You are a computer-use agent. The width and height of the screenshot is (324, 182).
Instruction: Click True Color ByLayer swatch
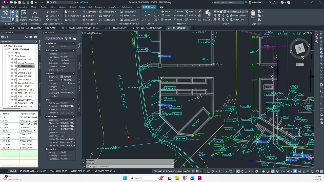(62, 77)
